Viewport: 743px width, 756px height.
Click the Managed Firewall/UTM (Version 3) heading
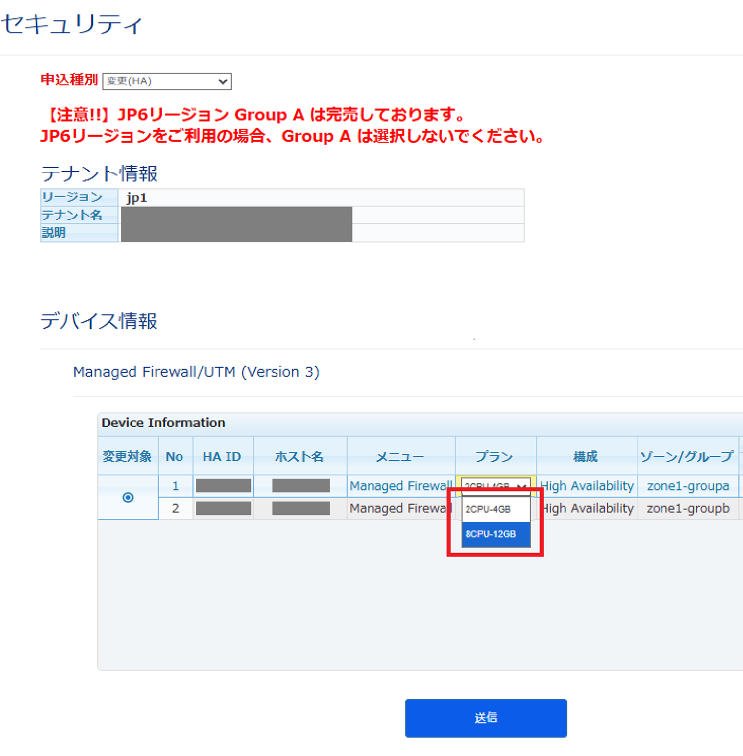[x=196, y=372]
